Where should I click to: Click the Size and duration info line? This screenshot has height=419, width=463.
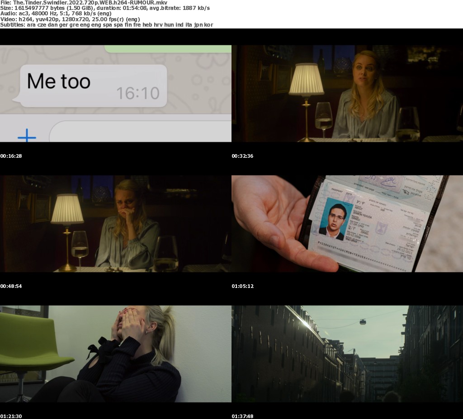point(105,8)
